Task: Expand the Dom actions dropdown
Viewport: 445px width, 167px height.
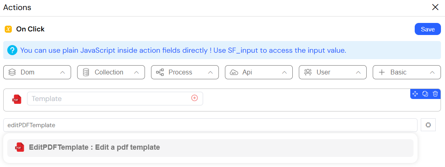Action: [x=37, y=72]
